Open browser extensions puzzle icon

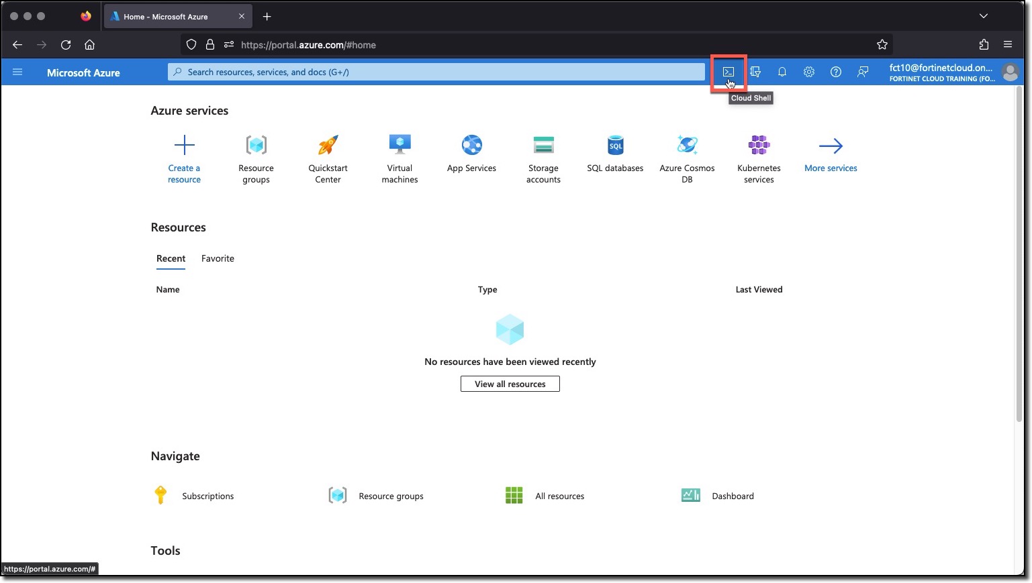984,45
